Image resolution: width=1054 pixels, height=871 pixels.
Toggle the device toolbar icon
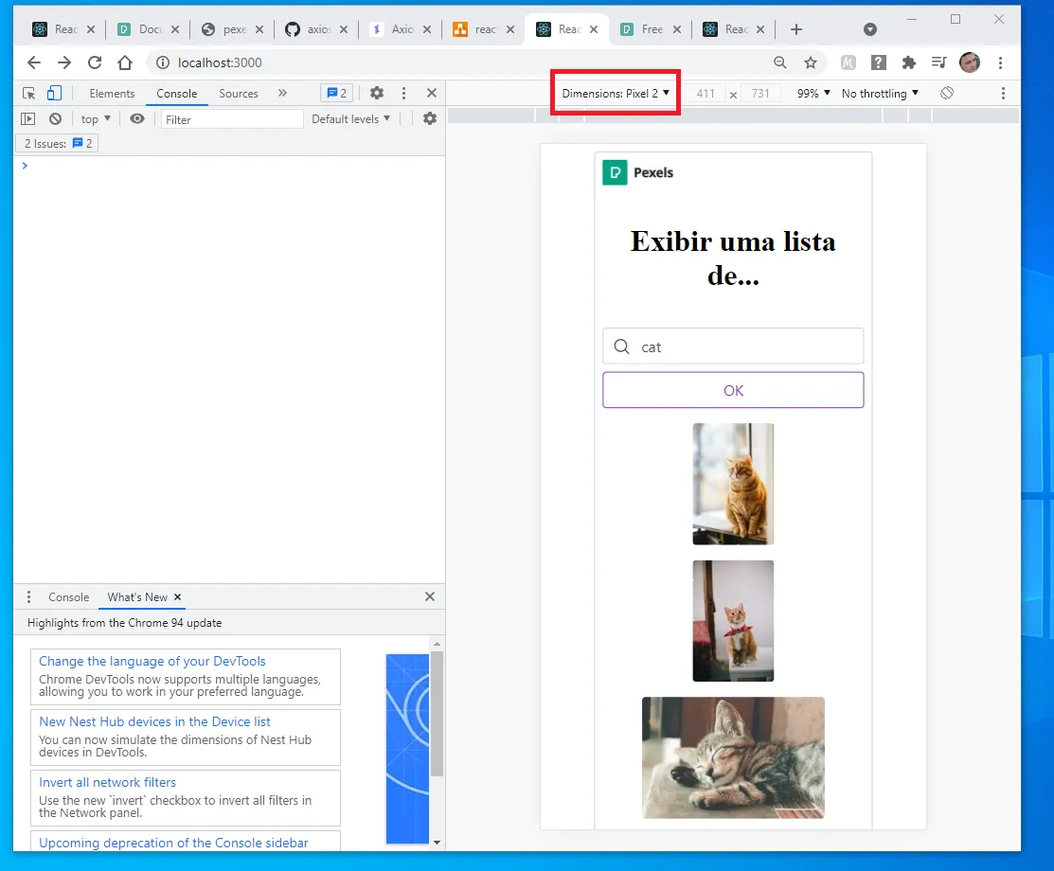54,94
